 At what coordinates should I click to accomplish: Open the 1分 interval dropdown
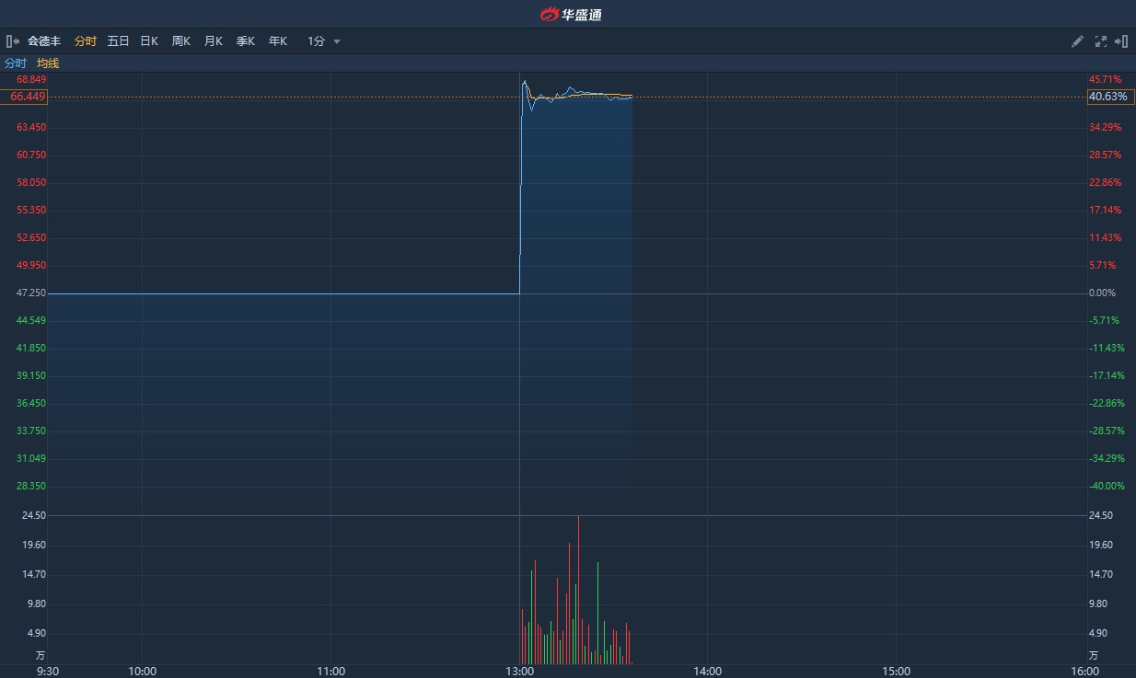(316, 41)
